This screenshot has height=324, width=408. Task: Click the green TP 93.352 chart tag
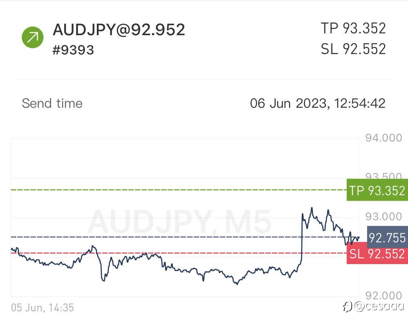tap(376, 190)
